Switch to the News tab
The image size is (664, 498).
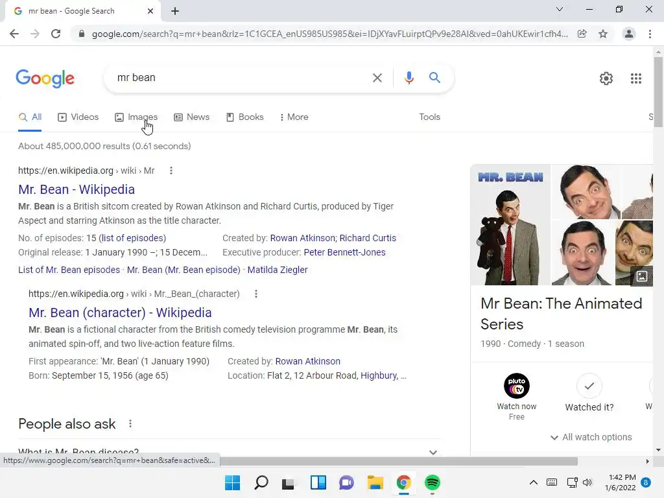pos(191,117)
